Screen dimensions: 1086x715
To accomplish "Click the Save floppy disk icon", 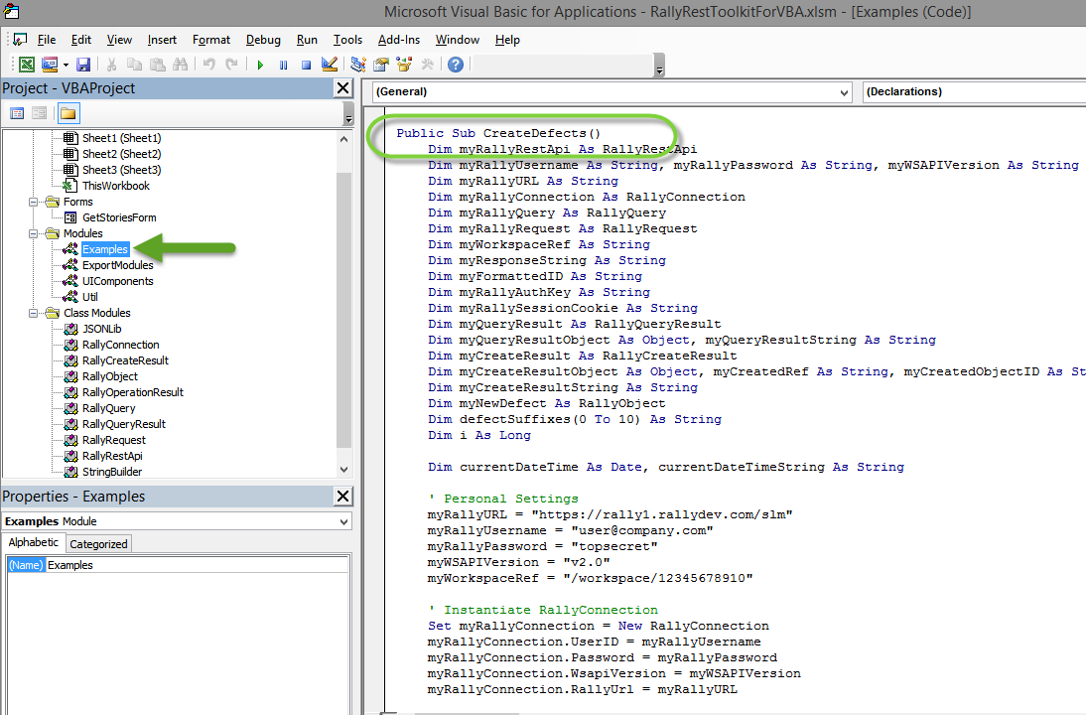I will click(83, 65).
